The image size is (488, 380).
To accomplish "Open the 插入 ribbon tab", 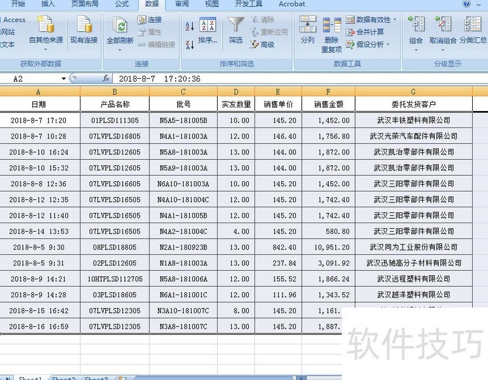I will (48, 4).
